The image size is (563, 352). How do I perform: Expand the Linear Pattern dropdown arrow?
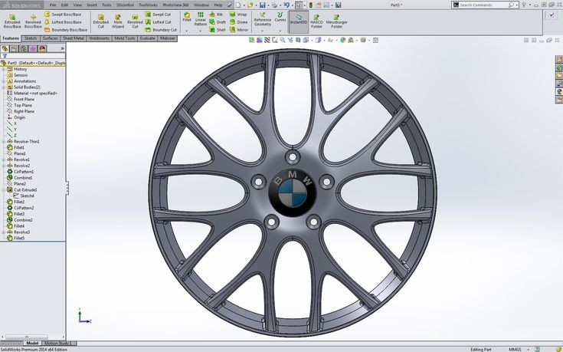(x=201, y=31)
